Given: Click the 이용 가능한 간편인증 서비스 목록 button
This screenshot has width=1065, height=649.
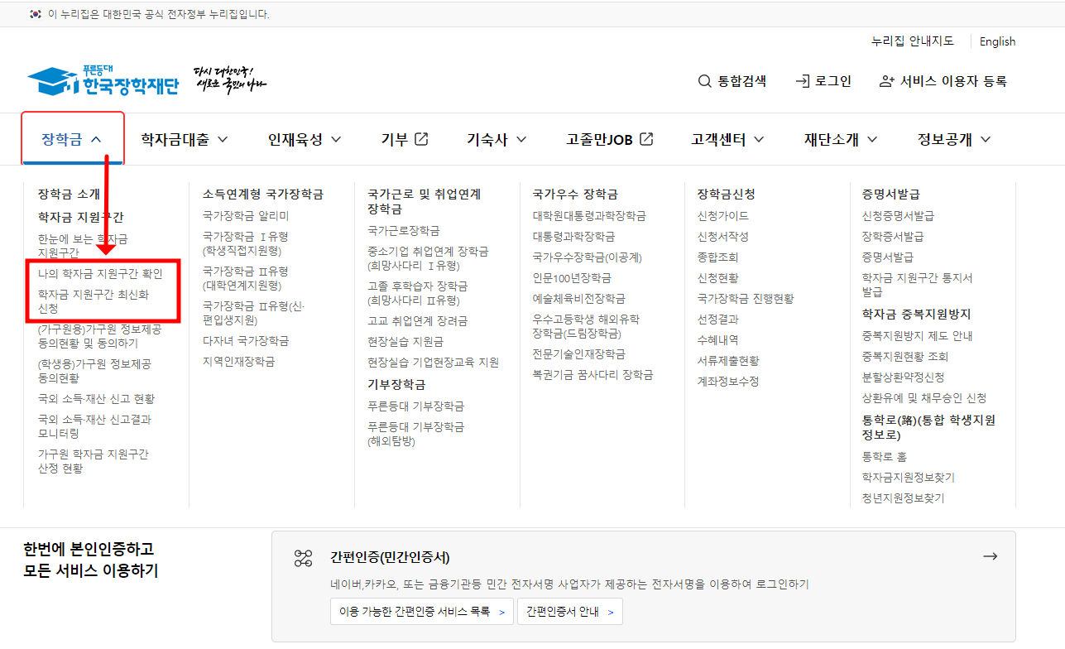Looking at the screenshot, I should [x=421, y=613].
